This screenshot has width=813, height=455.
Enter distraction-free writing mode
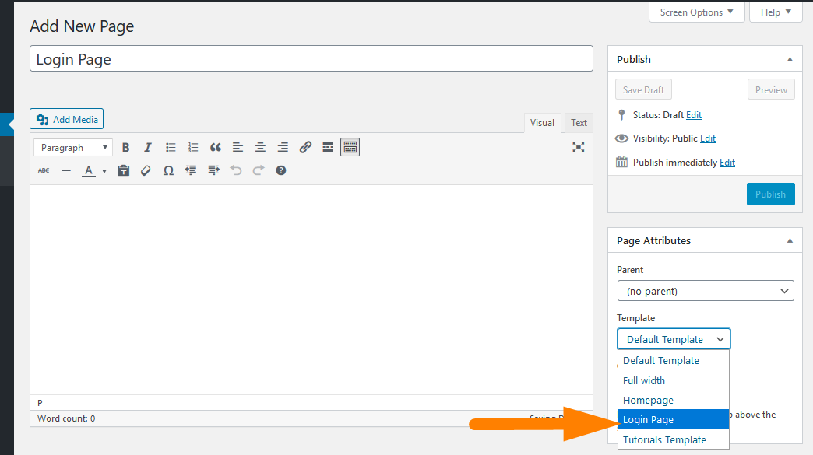pyautogui.click(x=578, y=147)
